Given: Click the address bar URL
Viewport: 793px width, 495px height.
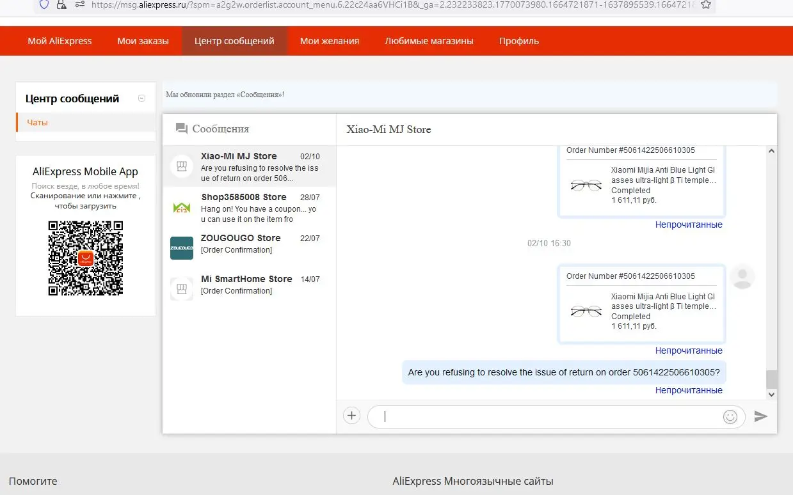Looking at the screenshot, I should (x=392, y=4).
